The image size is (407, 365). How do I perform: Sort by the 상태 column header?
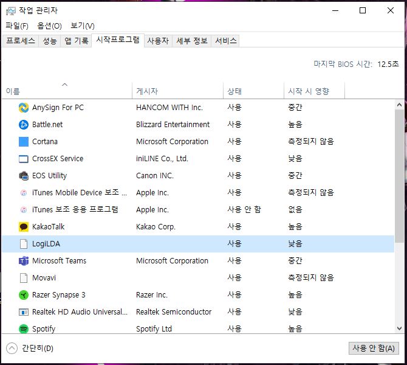tap(253, 91)
